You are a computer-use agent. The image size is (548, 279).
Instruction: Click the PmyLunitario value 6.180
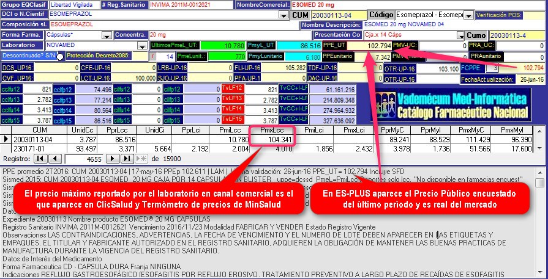pos(303,56)
